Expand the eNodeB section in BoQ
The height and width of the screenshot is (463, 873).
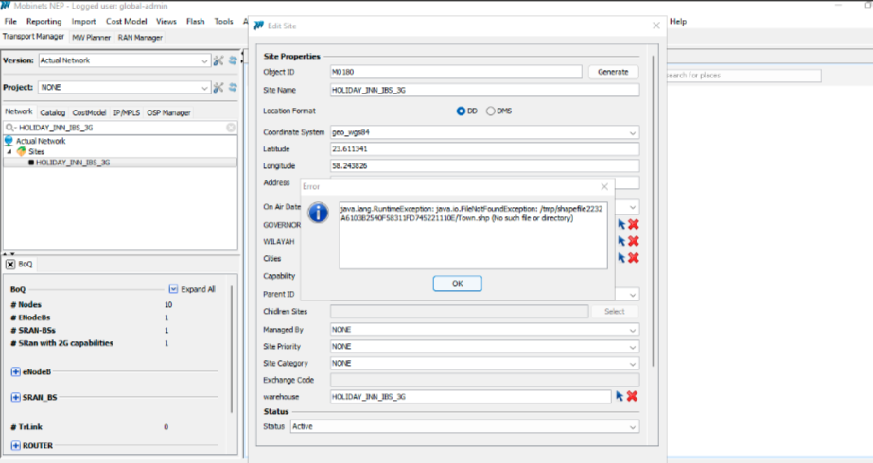(15, 371)
